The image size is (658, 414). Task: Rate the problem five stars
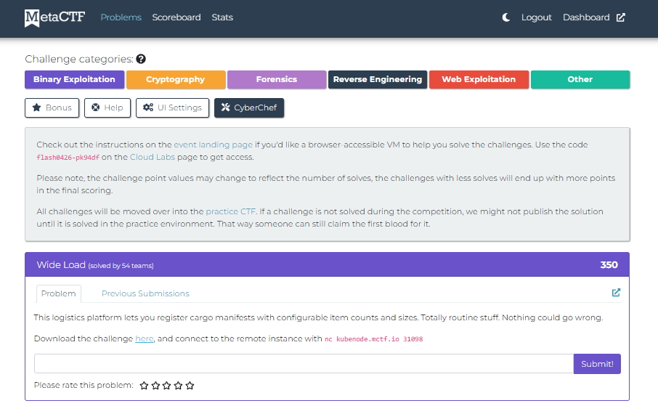190,386
